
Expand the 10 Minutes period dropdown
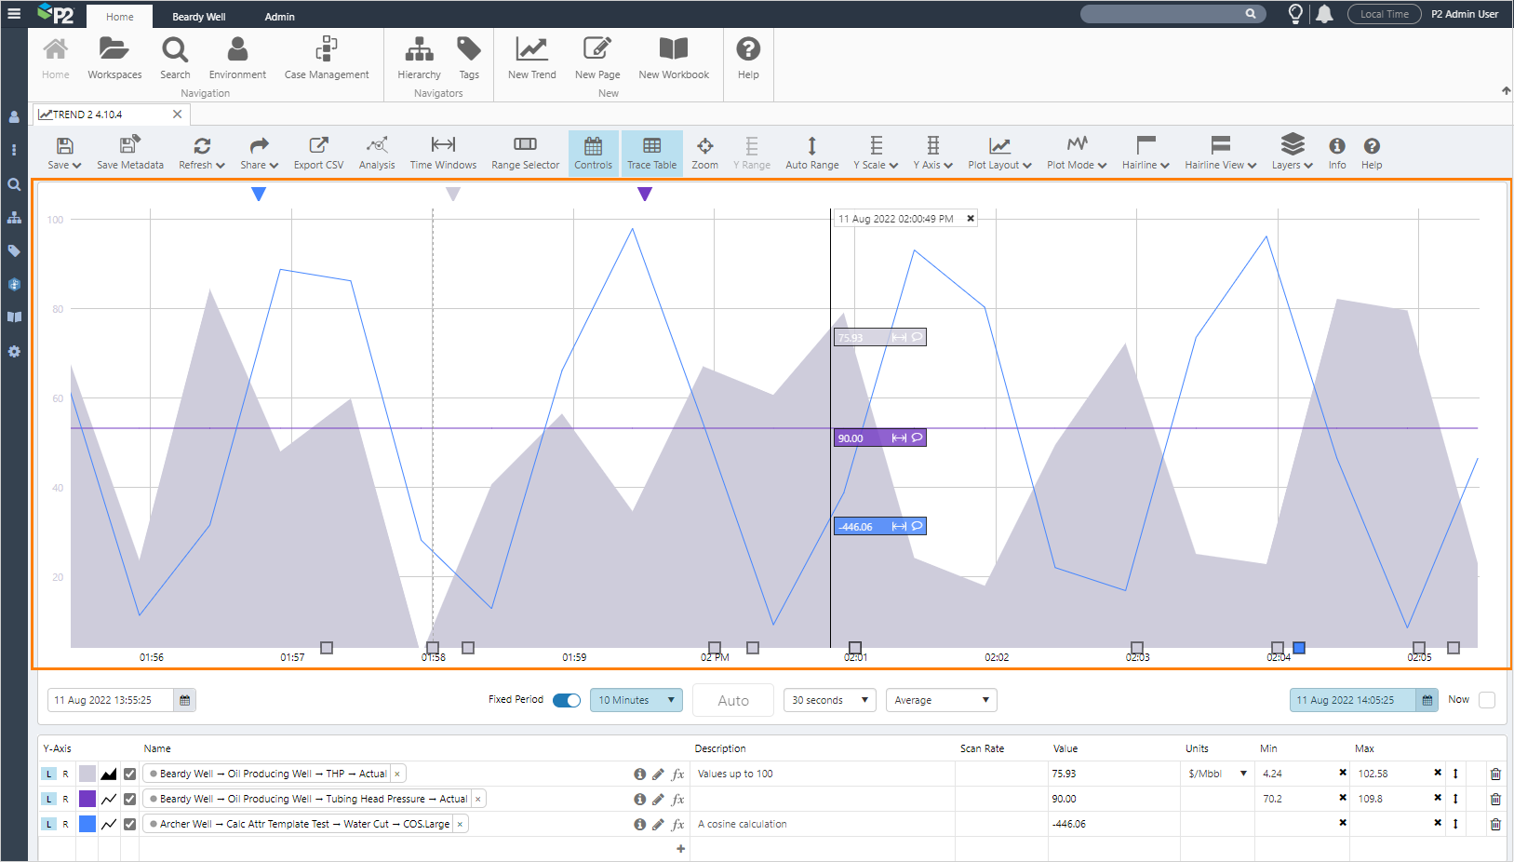pos(636,700)
